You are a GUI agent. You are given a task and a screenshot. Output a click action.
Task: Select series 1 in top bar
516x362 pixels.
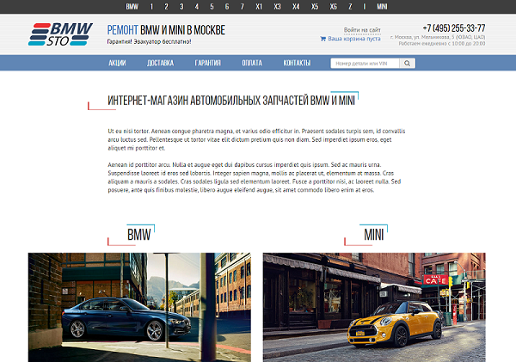click(151, 7)
